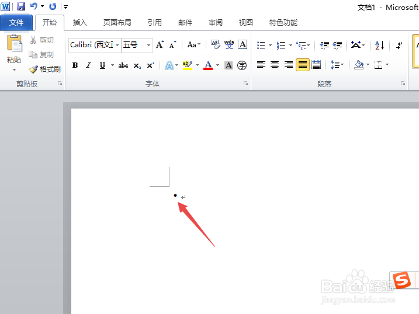Image resolution: width=419 pixels, height=314 pixels.
Task: Open the 文件 (File) tab
Action: coord(16,23)
